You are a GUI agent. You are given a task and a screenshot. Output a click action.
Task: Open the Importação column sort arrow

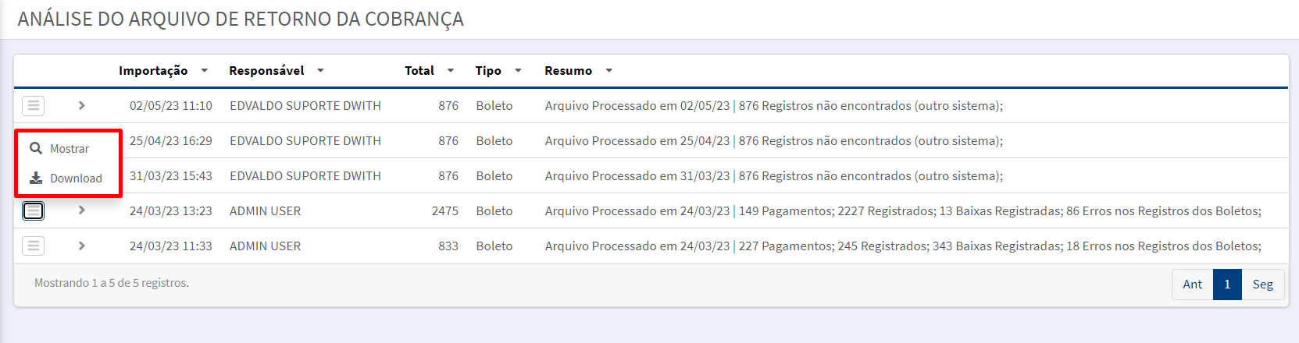click(205, 70)
